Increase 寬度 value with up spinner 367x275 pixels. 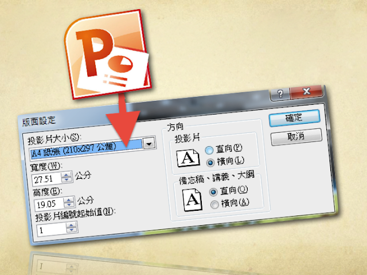pos(67,175)
